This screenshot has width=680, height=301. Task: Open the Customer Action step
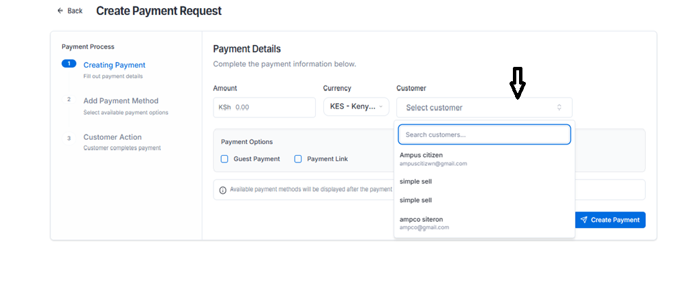[x=113, y=137]
